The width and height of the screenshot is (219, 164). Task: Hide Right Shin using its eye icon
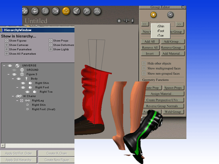tap(23, 83)
